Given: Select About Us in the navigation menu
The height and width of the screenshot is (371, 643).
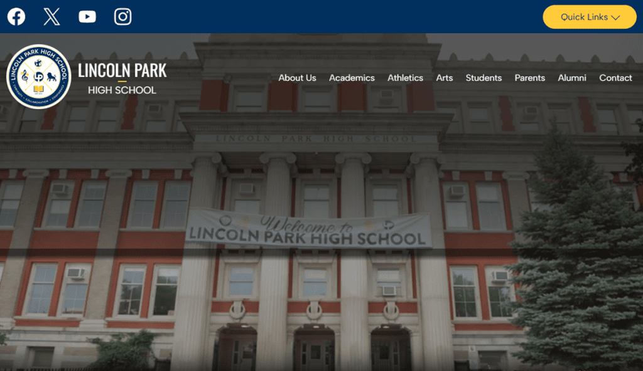Looking at the screenshot, I should 297,78.
